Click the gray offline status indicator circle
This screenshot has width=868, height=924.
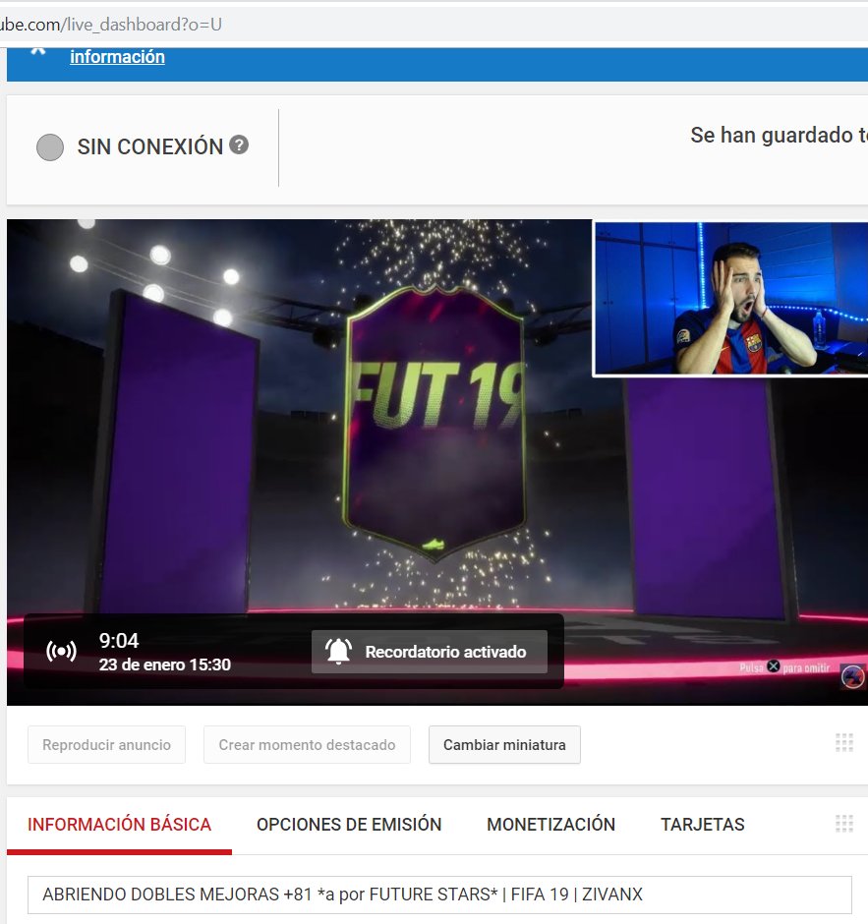[x=50, y=147]
